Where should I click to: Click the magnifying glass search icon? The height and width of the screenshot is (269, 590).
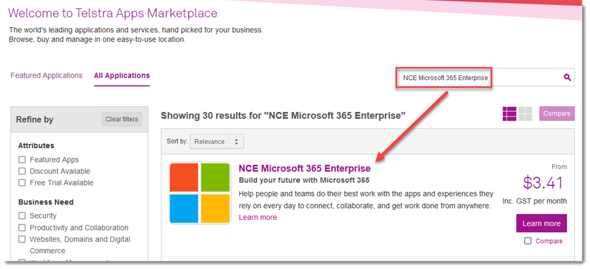(x=567, y=77)
